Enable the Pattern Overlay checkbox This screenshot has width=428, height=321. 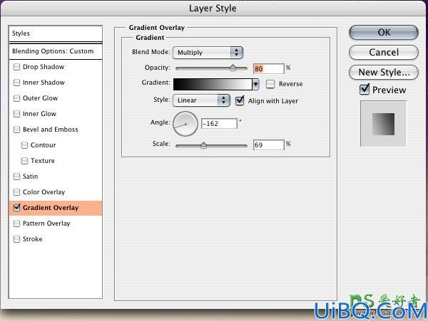(16, 223)
